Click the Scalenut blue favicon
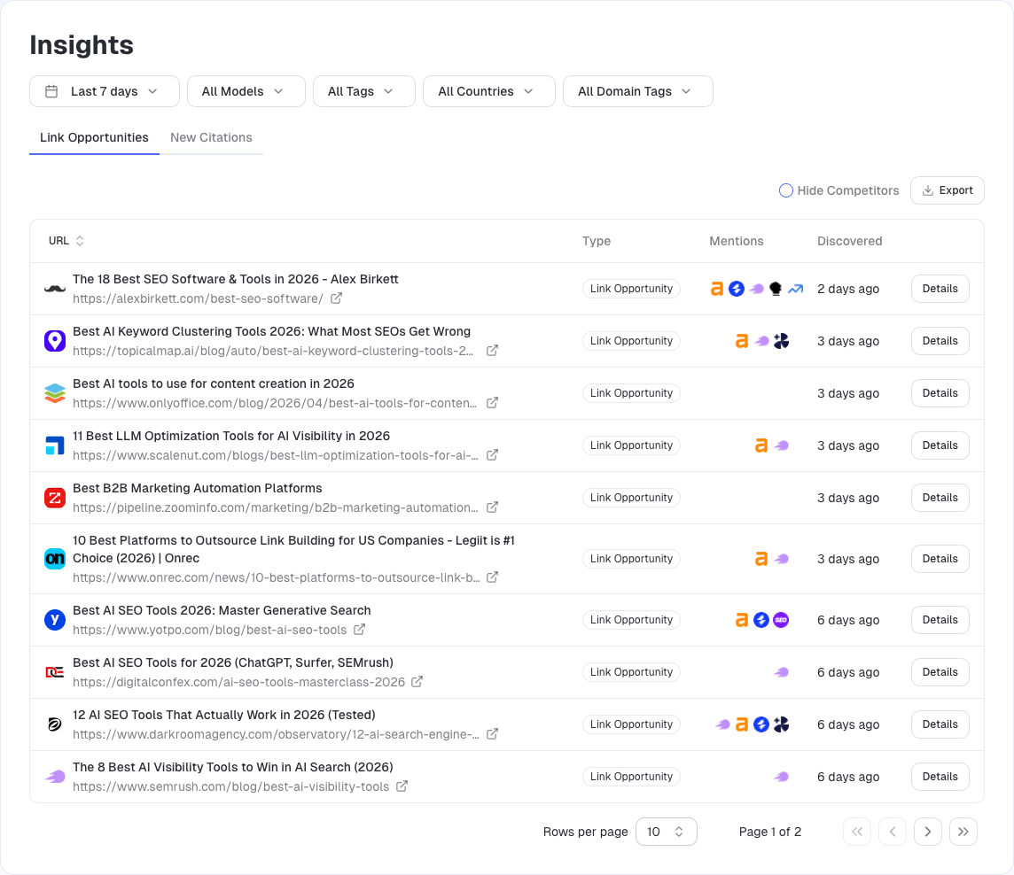1014x875 pixels. [55, 445]
